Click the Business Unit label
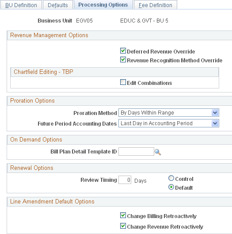Screen dimensions: 232x234 pos(55,21)
